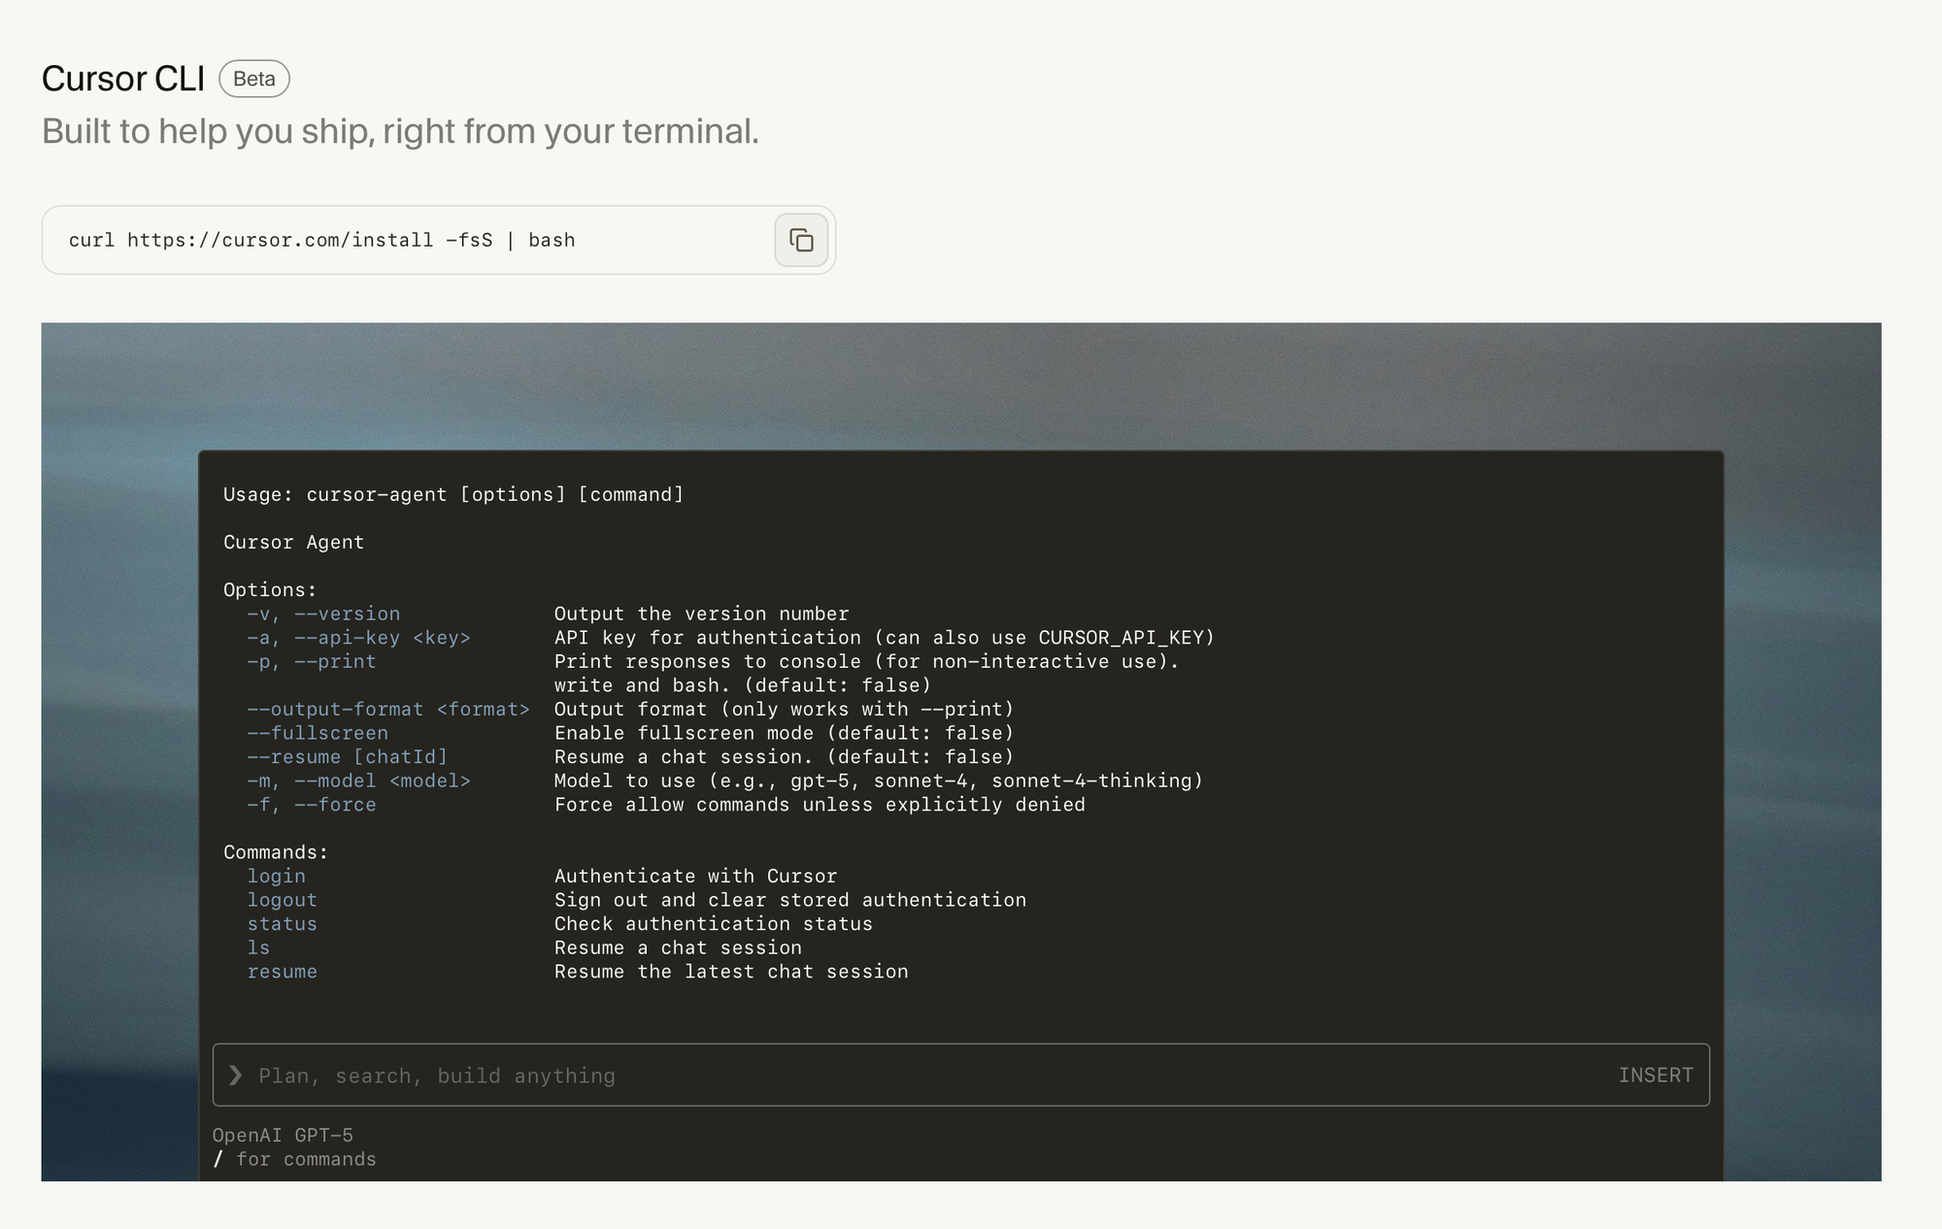The image size is (1942, 1229).
Task: Click the INSERT mode indicator
Action: (x=1655, y=1075)
